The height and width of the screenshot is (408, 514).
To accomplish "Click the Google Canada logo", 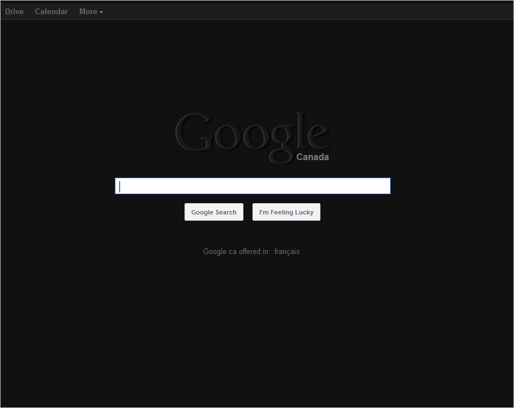I will coord(252,138).
